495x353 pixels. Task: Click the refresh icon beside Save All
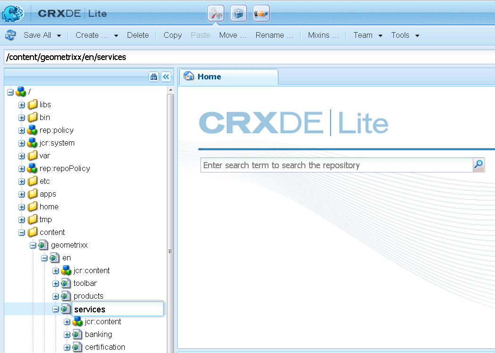[10, 35]
